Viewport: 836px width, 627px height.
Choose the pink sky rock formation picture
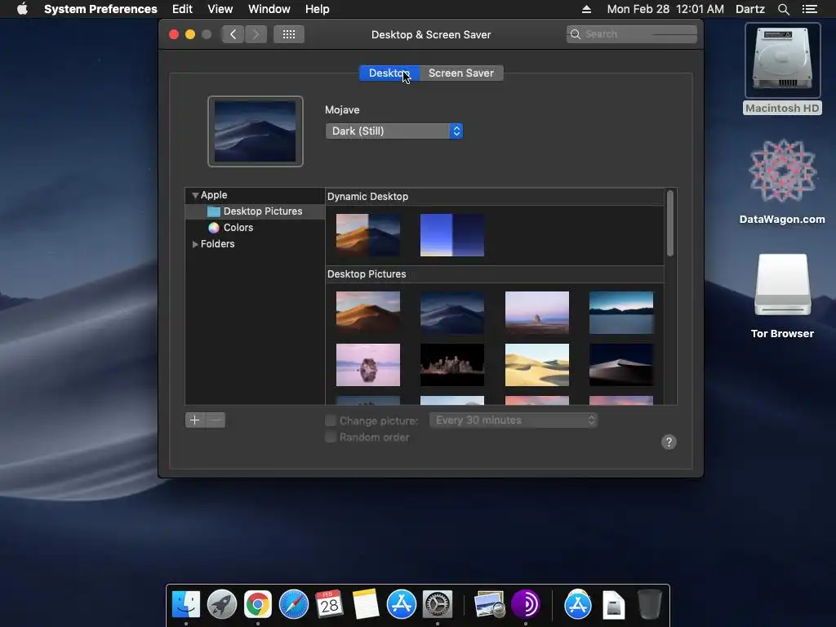[x=537, y=313]
